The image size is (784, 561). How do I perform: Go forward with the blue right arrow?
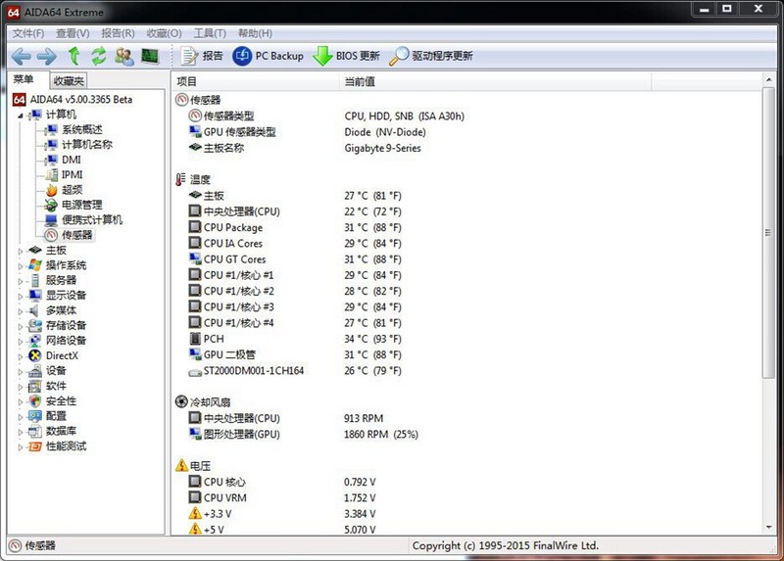47,56
